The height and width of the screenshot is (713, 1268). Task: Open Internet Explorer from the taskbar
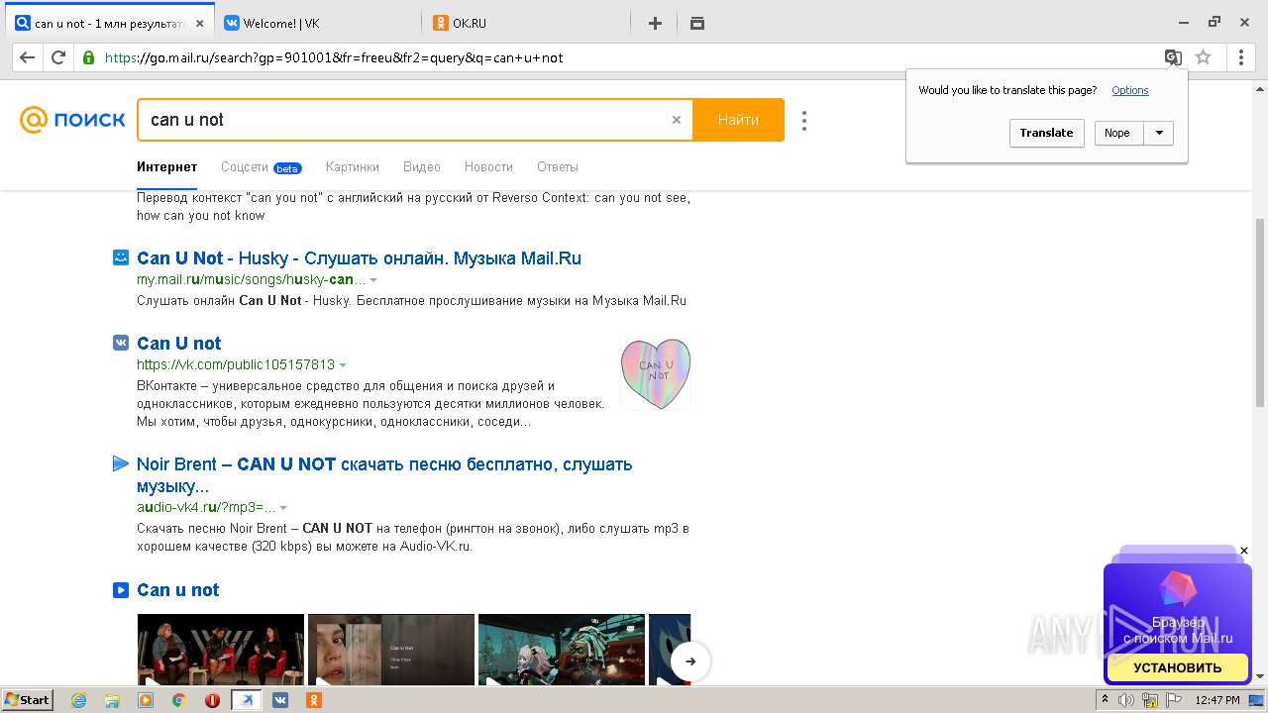[79, 700]
